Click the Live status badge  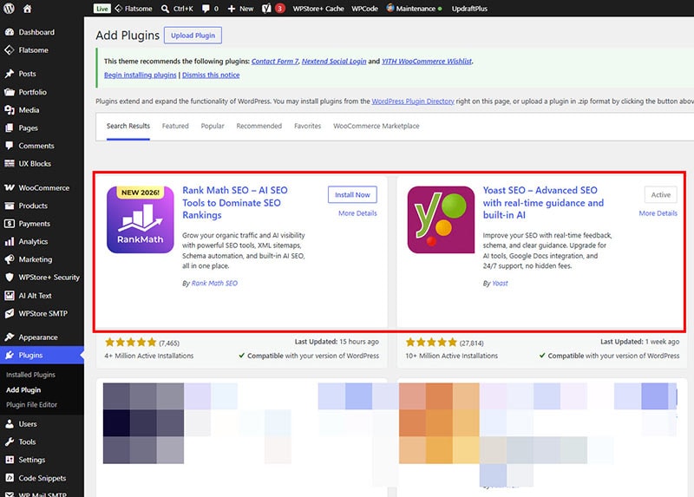pos(101,9)
